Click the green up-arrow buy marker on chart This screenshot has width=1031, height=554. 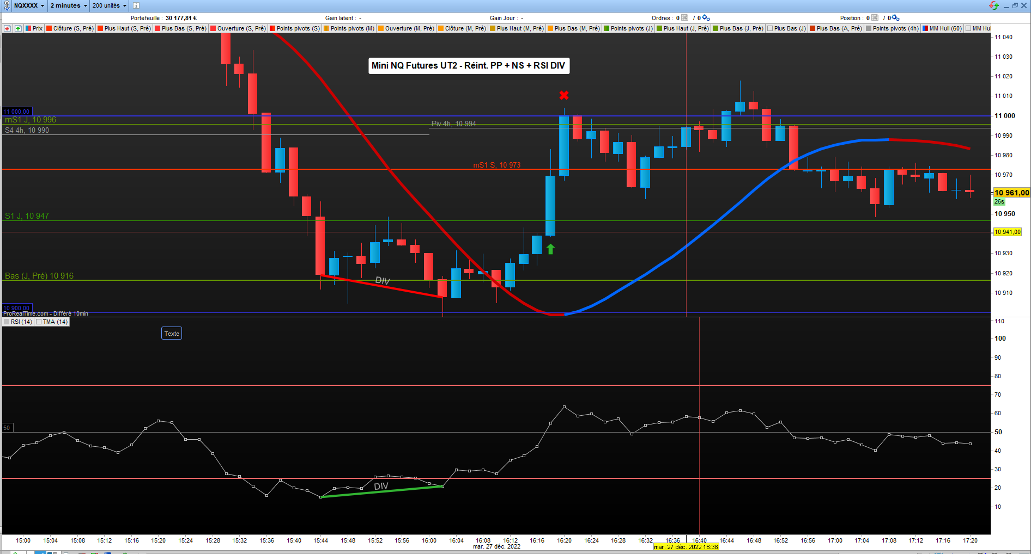pos(550,249)
